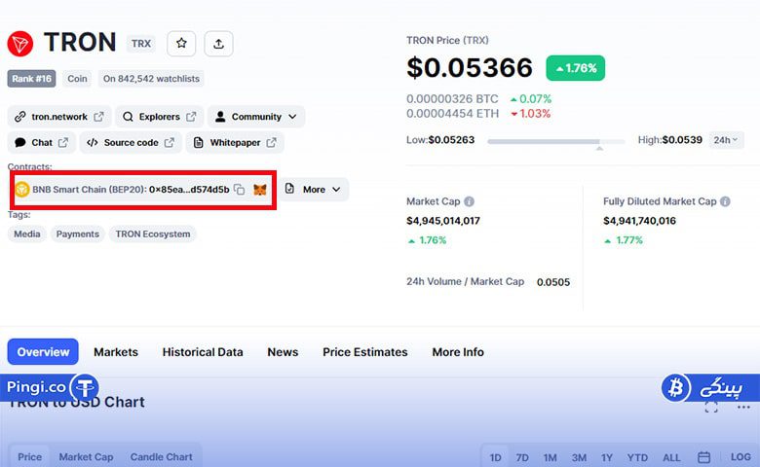Go to the News tab

[283, 352]
